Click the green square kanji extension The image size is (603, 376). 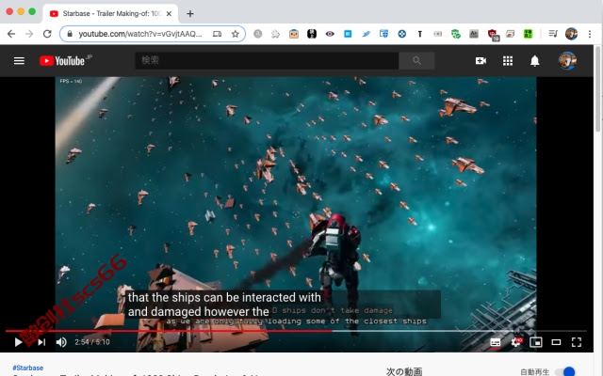tap(528, 34)
